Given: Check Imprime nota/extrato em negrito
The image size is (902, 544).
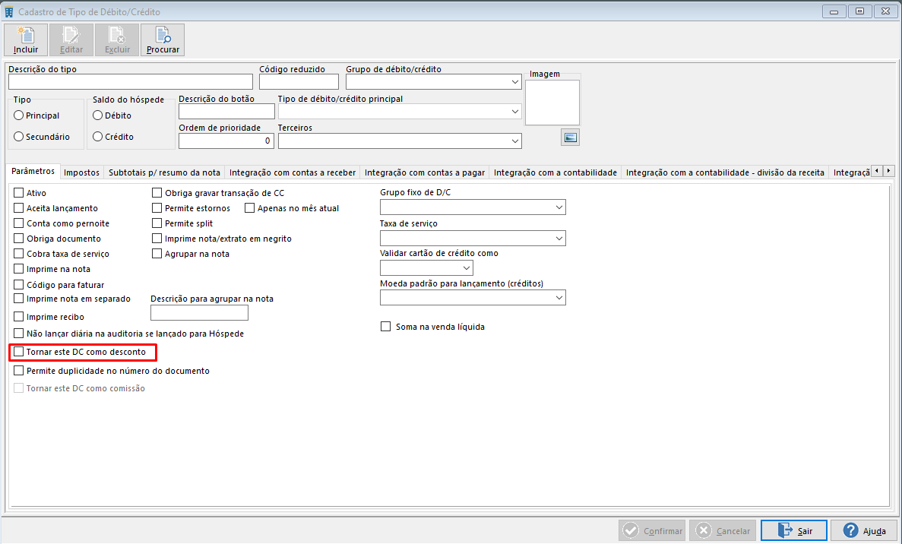Looking at the screenshot, I should tap(157, 239).
